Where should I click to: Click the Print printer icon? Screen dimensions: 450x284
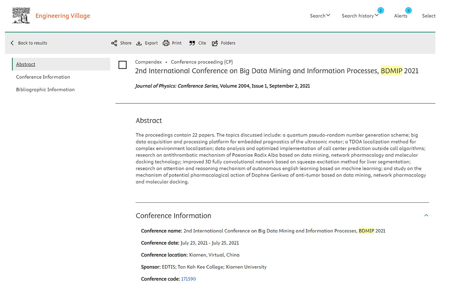coord(166,43)
